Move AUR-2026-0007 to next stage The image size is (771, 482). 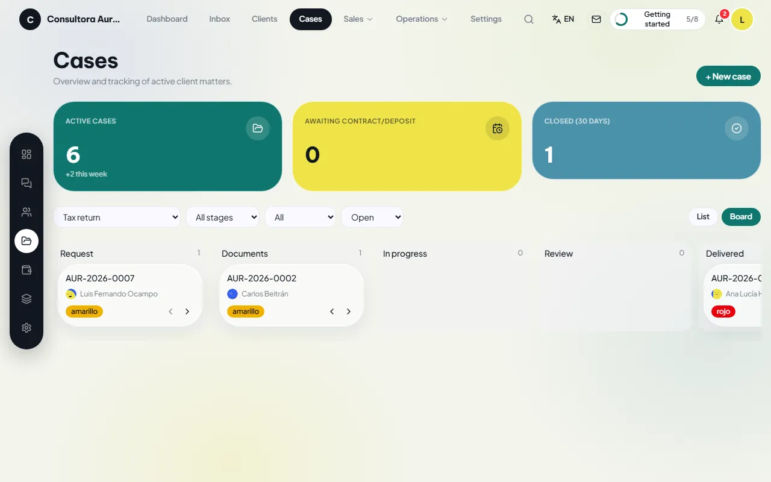(187, 311)
